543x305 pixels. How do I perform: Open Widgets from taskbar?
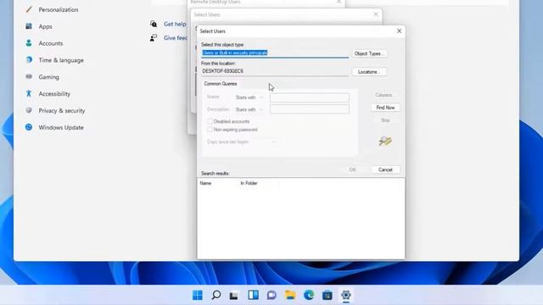(x=253, y=295)
